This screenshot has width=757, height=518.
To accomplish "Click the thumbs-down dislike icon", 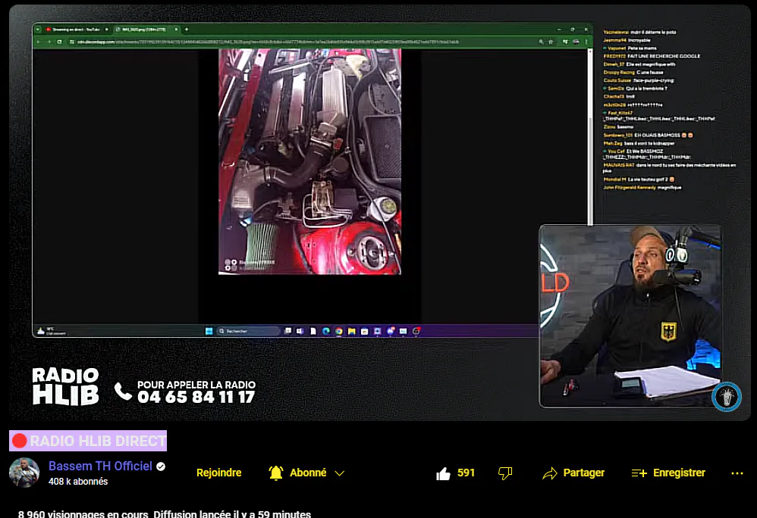I will (505, 473).
